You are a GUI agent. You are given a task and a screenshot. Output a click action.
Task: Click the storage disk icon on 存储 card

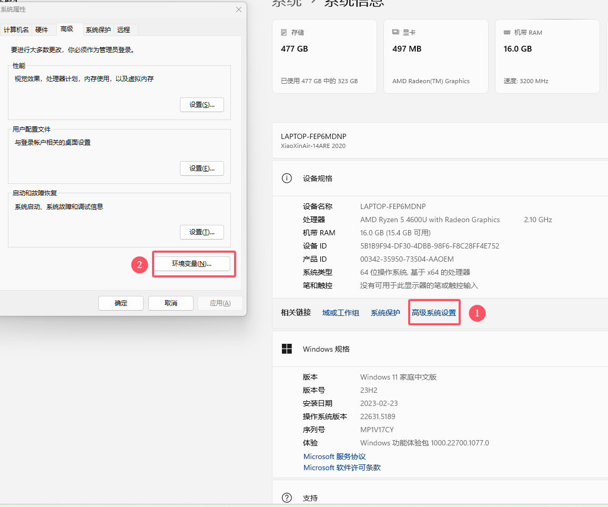pos(284,32)
